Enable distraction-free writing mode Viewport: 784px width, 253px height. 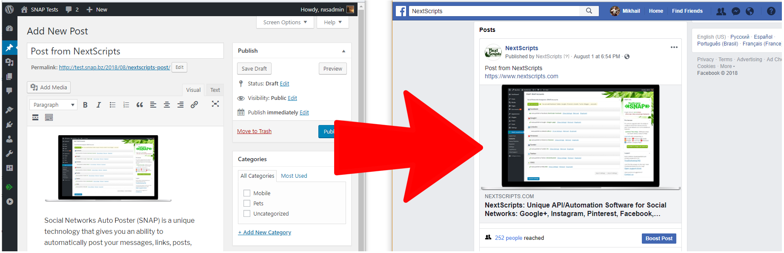tap(215, 104)
